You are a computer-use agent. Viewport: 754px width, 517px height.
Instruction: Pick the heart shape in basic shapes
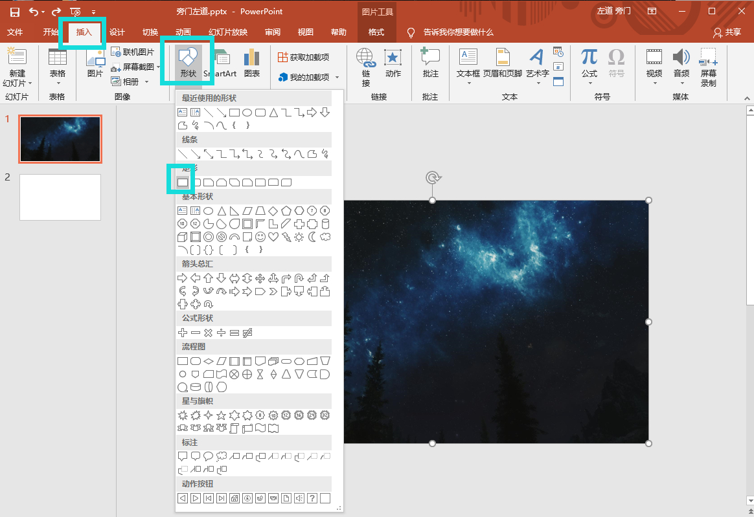coord(273,237)
